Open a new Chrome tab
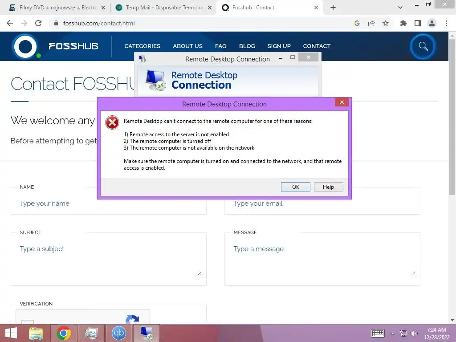 click(x=333, y=8)
